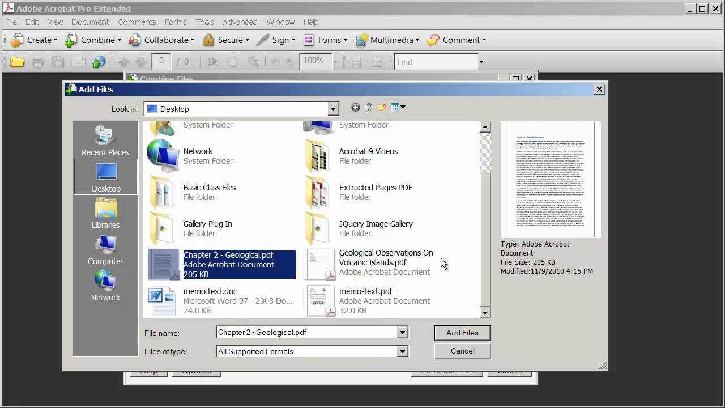725x408 pixels.
Task: Go back with Add Files back arrow
Action: coord(356,108)
